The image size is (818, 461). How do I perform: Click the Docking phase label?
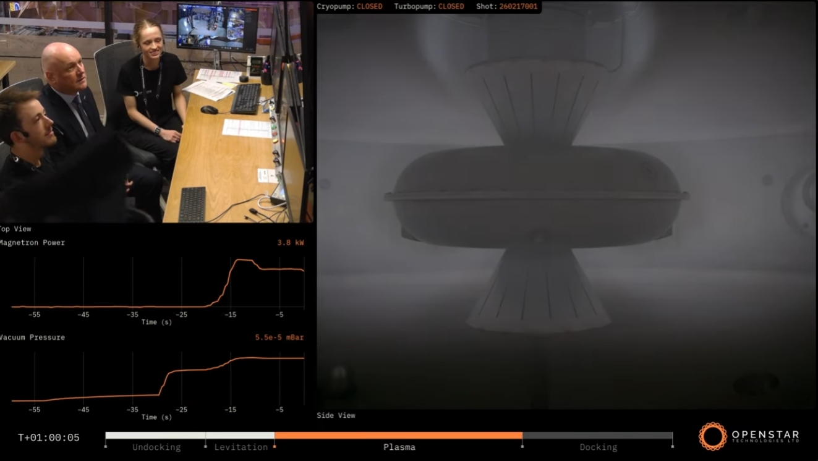click(x=598, y=447)
